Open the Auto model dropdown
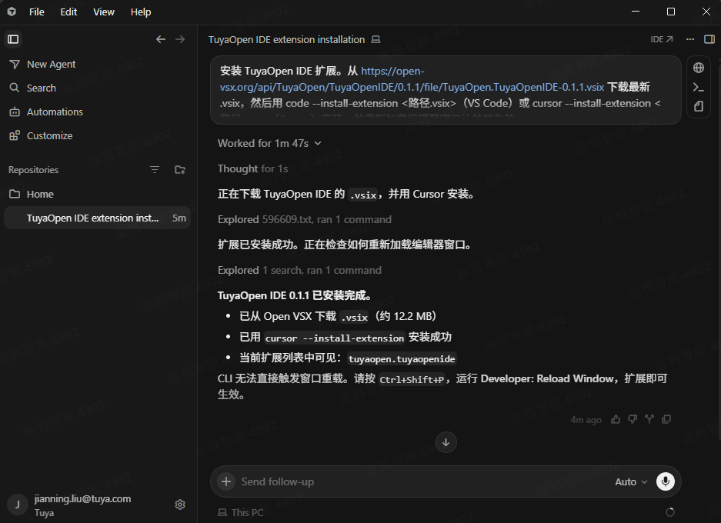This screenshot has width=721, height=523. [x=631, y=481]
